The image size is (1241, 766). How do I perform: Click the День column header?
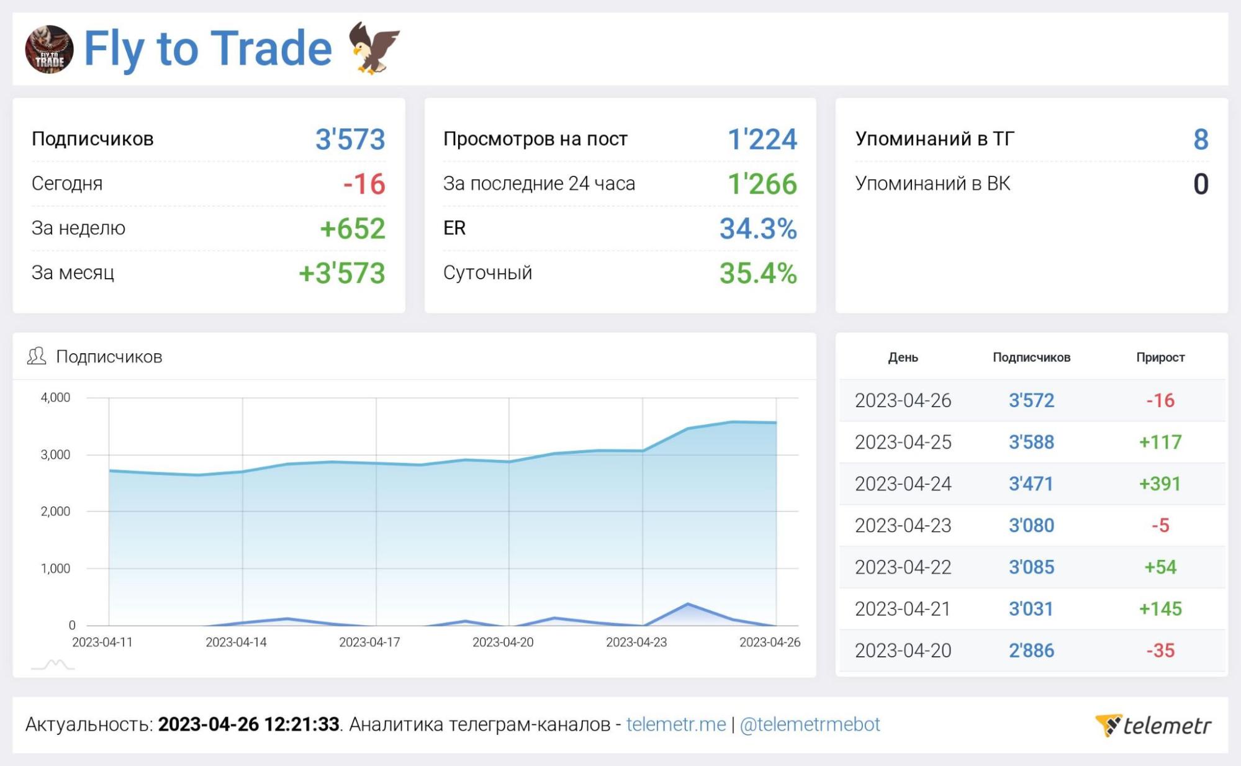tap(903, 358)
